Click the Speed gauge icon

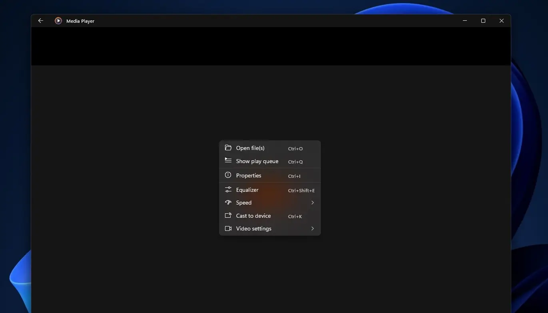(228, 203)
